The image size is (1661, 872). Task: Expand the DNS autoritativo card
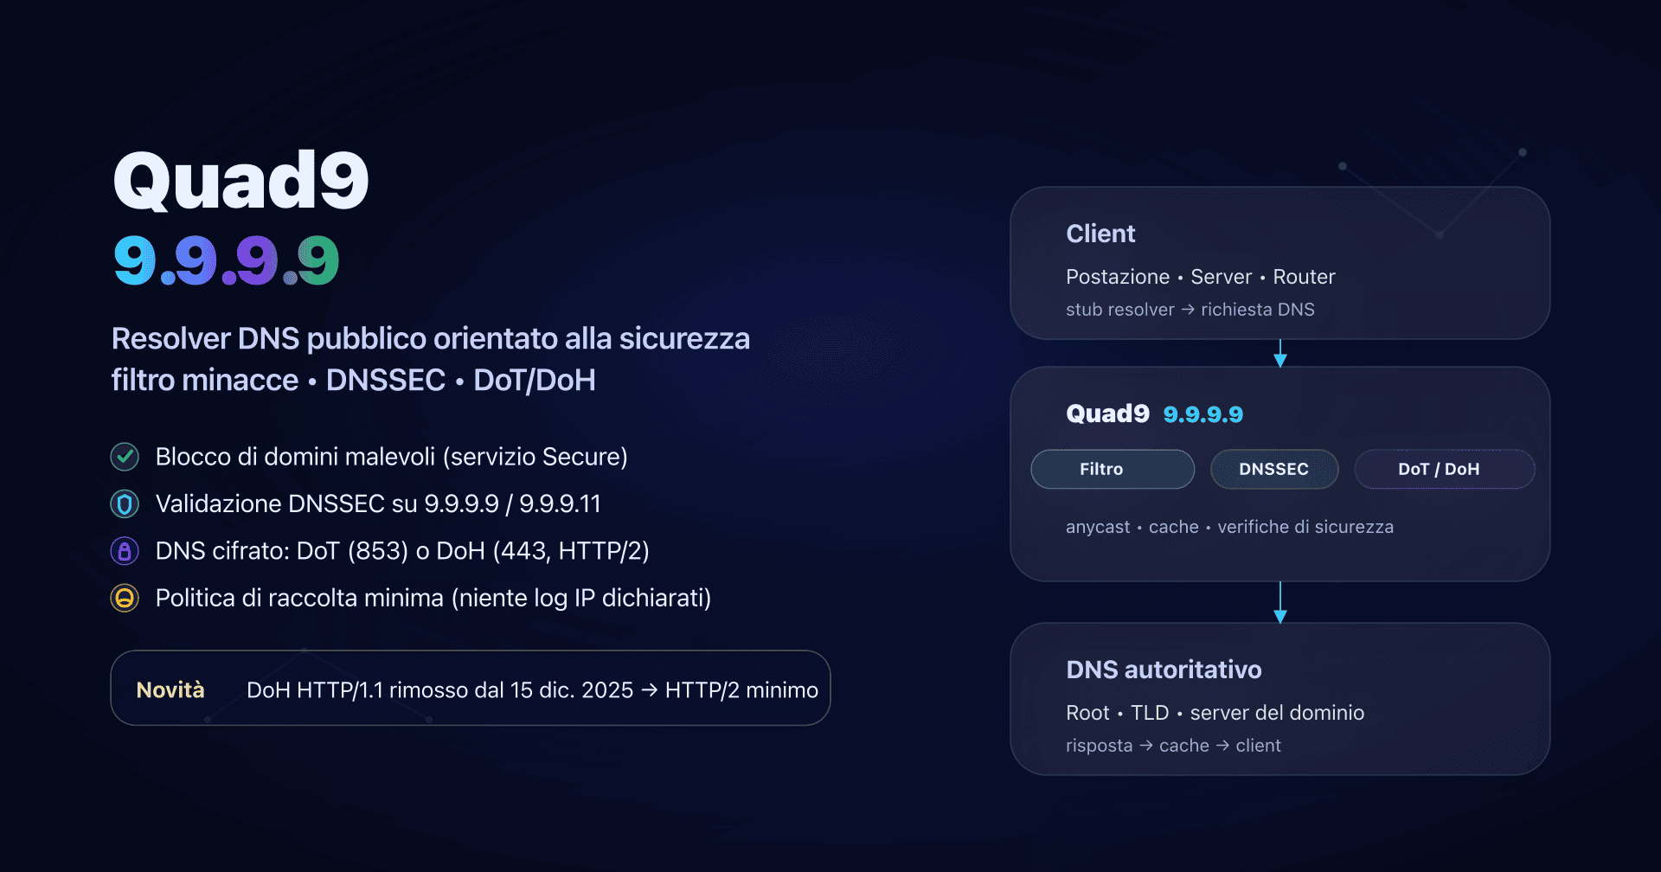1280,699
